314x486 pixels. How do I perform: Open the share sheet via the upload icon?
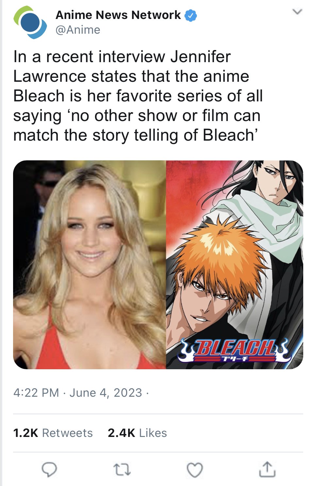267,469
